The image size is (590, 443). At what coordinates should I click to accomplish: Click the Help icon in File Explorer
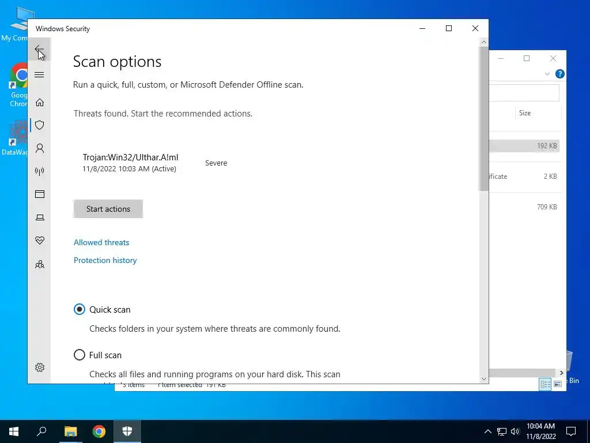coord(559,74)
